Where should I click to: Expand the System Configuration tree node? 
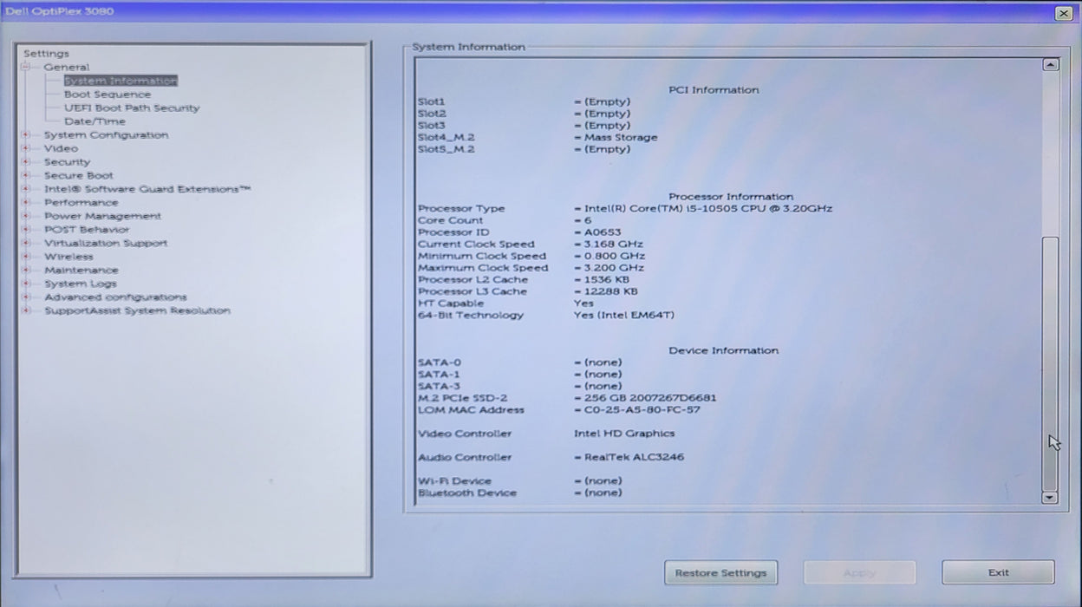(26, 135)
